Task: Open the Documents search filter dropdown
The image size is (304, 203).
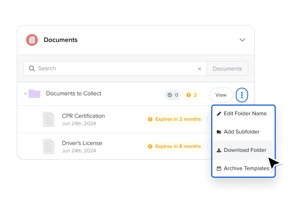Action: (227, 69)
